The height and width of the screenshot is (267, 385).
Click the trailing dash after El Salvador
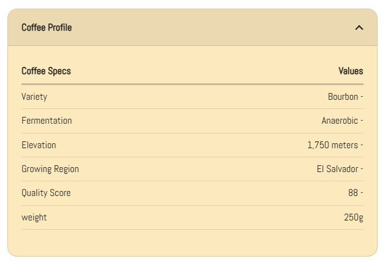[362, 169]
